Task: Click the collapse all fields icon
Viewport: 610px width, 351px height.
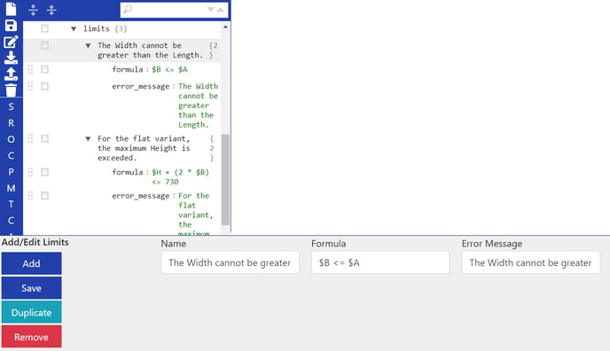Action: pyautogui.click(x=51, y=10)
